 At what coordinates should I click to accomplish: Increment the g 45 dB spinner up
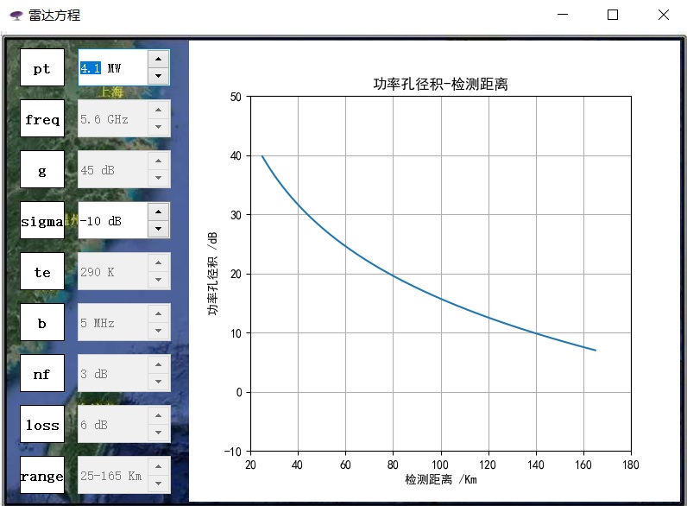[158, 161]
